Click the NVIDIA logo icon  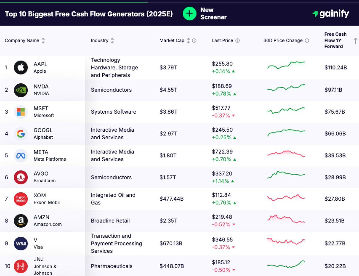coord(21,90)
